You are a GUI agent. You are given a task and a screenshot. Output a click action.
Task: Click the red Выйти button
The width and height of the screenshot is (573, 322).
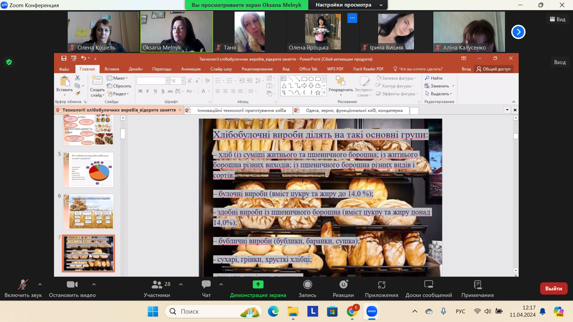[x=554, y=288]
